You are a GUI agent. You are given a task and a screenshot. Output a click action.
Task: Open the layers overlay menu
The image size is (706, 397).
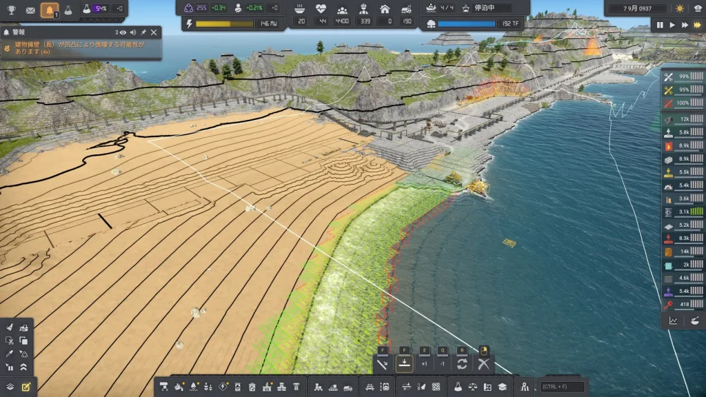[x=10, y=387]
